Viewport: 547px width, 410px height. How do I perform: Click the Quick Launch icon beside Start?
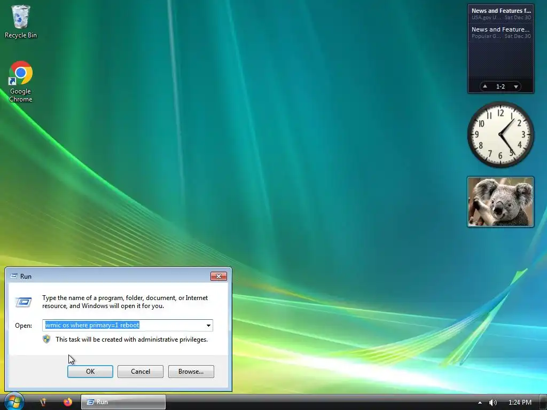43,402
